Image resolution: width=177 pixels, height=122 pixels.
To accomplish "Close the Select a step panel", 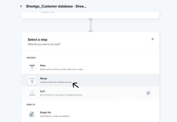I will pyautogui.click(x=153, y=39).
